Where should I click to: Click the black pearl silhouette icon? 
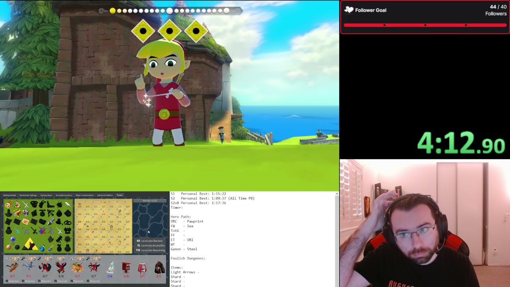click(x=17, y=247)
